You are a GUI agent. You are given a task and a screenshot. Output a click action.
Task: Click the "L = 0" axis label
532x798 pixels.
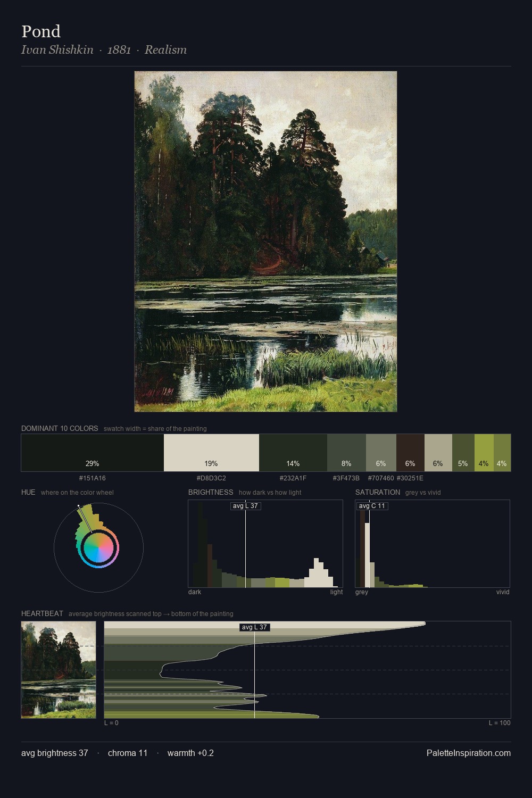[111, 723]
